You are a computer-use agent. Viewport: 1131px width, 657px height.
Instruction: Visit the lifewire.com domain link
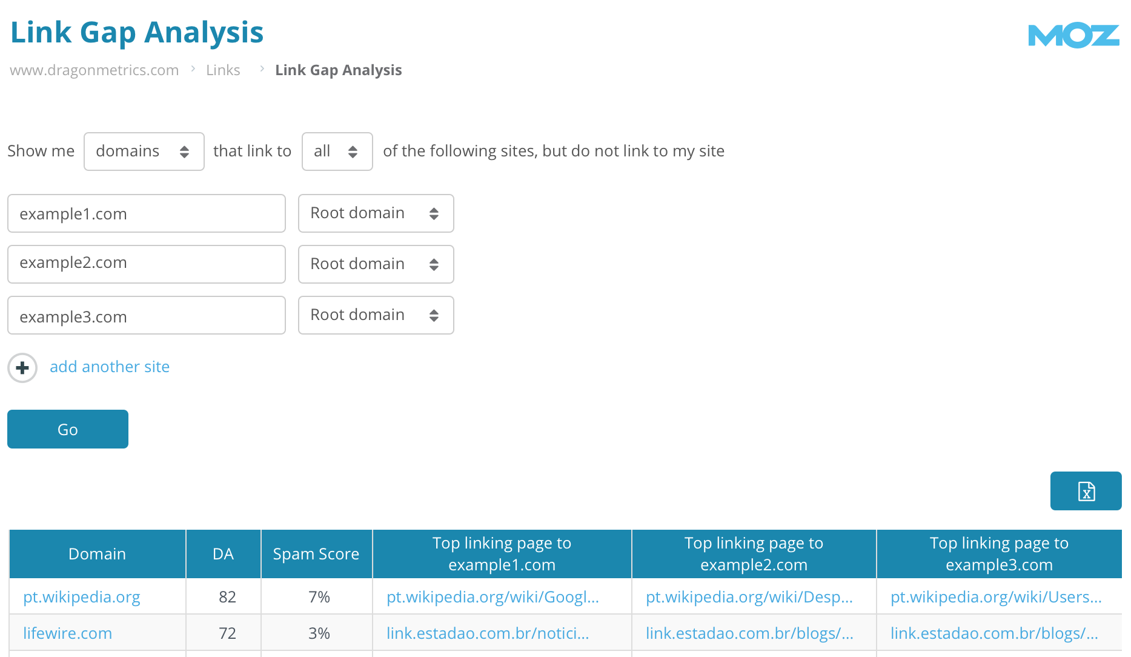tap(67, 633)
